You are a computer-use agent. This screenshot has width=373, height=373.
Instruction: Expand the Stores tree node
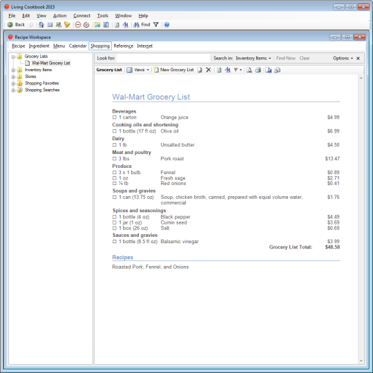[x=13, y=77]
